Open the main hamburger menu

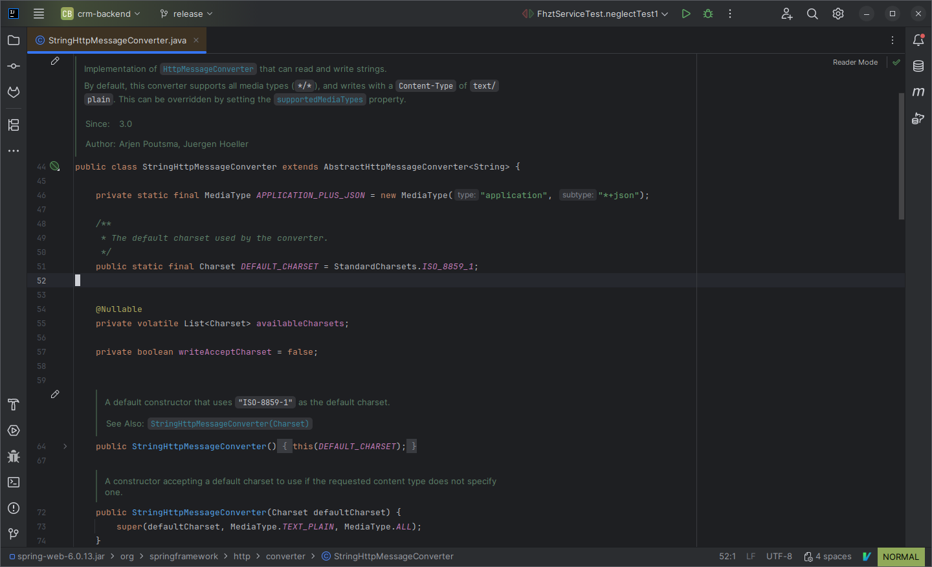tap(39, 14)
